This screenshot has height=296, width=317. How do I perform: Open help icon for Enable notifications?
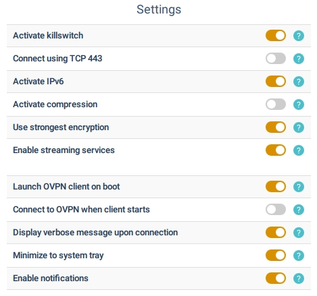tap(299, 278)
